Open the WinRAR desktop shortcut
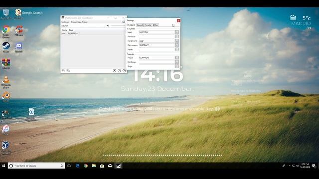This screenshot has height=179, width=319. point(6,64)
